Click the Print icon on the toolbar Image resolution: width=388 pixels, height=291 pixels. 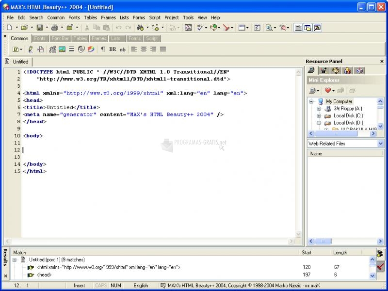point(54,27)
